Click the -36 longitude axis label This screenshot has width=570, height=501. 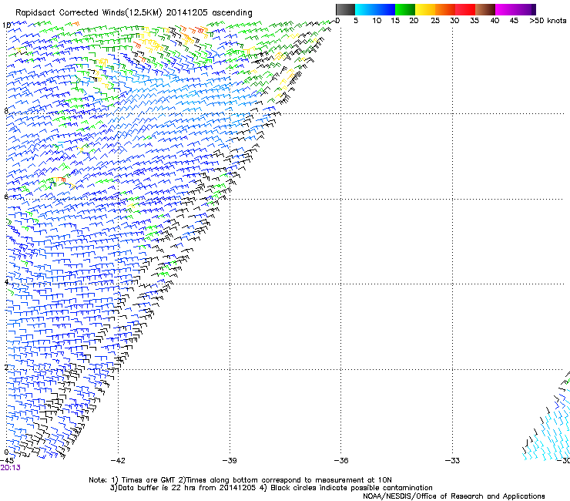coord(341,461)
